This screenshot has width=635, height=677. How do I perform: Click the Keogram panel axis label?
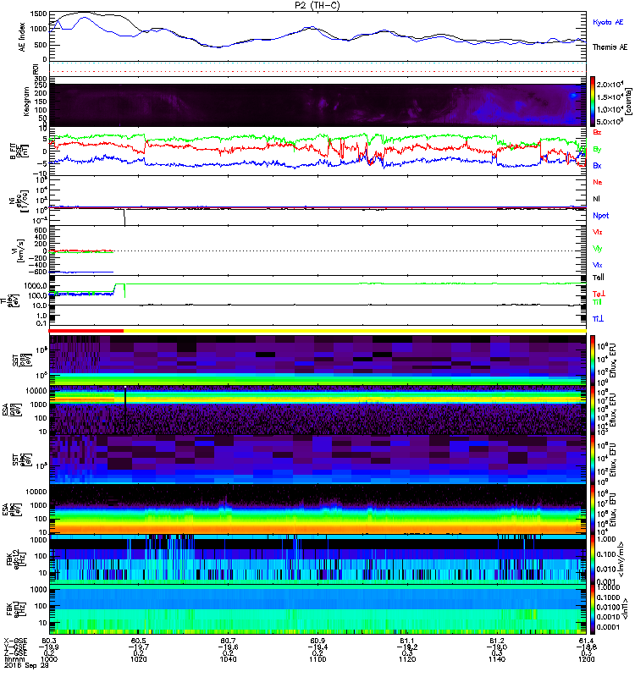(26, 102)
